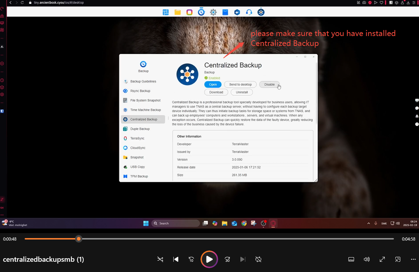Click the vertical scrollbar of the app window
419x272 pixels.
tap(317, 94)
